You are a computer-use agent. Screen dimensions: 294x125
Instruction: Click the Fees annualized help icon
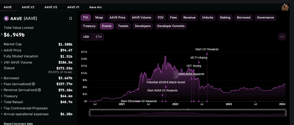(x=33, y=84)
